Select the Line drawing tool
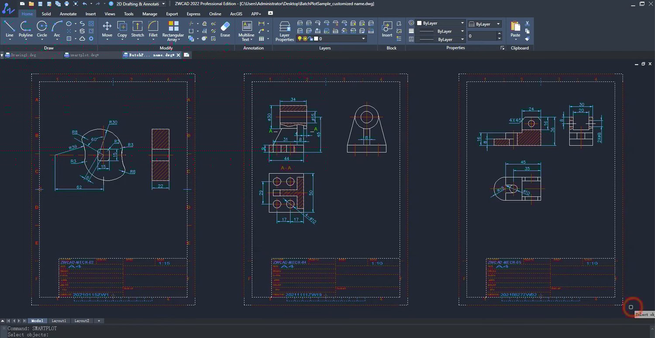Screen dimensions: 655x338 [x=10, y=29]
